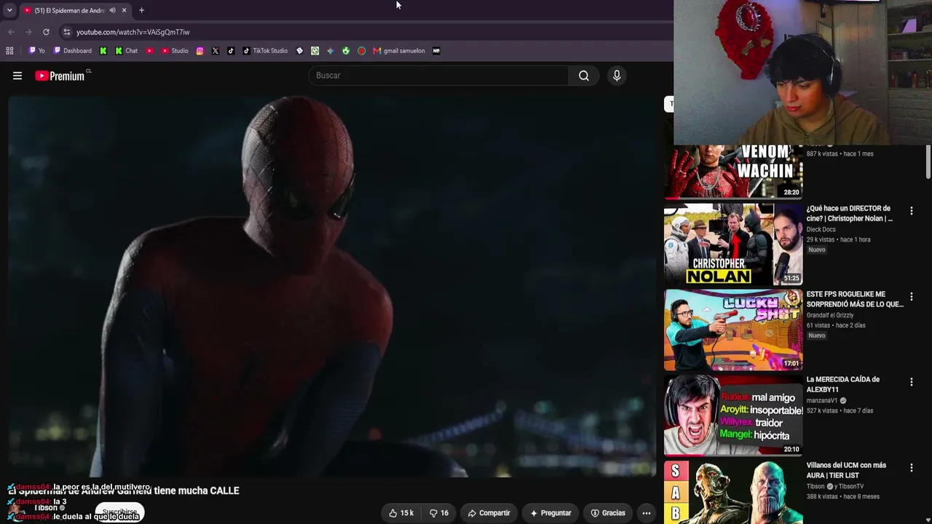This screenshot has width=932, height=524.
Task: Open the white diamond-shaped bookmark
Action: pos(299,51)
